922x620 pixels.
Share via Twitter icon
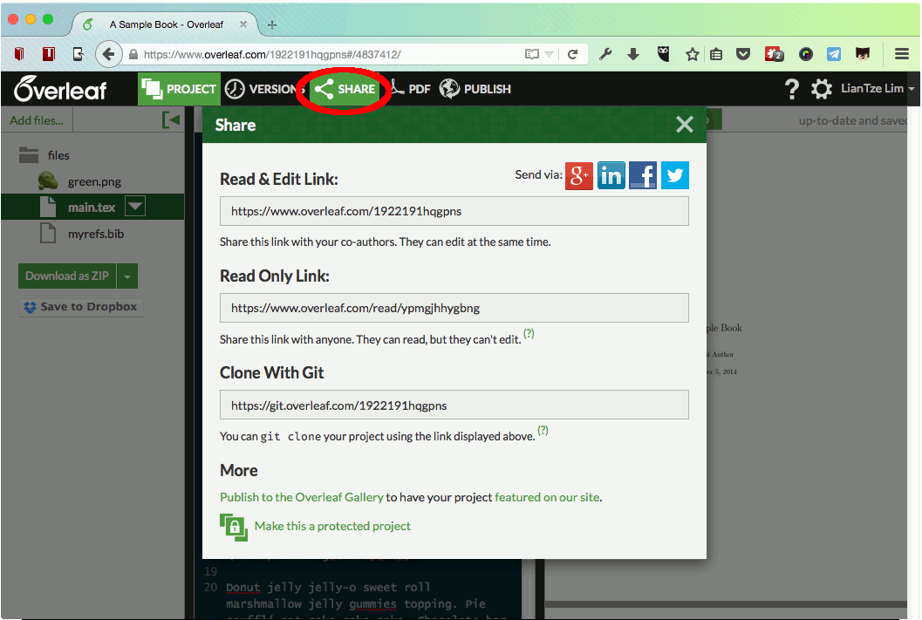point(674,175)
